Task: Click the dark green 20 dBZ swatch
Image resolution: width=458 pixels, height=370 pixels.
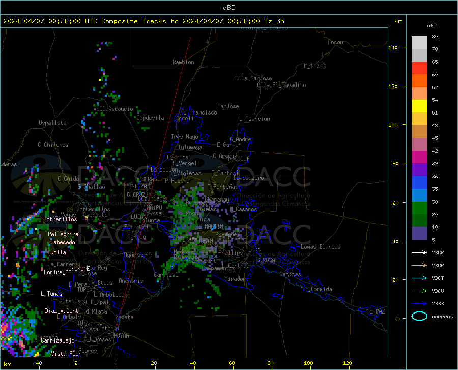Action: [419, 221]
